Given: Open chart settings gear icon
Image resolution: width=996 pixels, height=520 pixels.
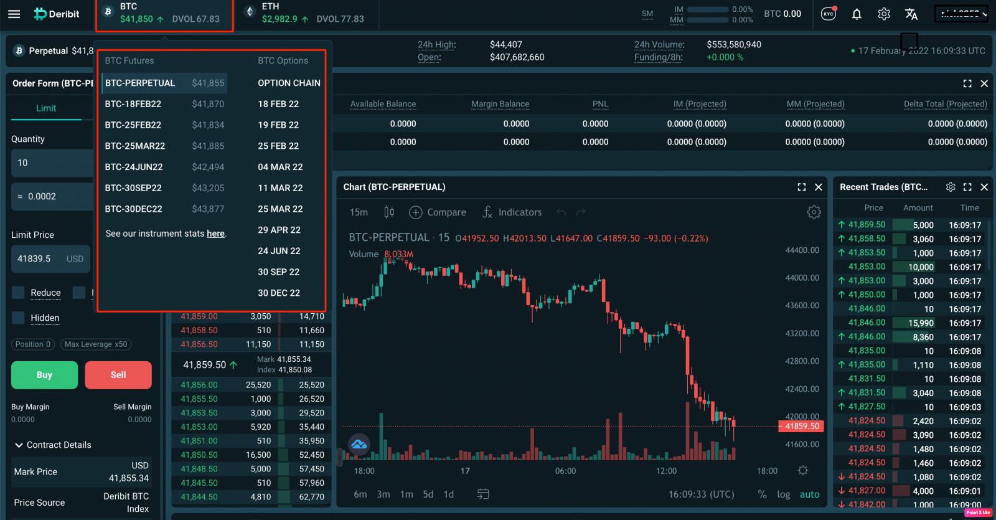Looking at the screenshot, I should [814, 212].
